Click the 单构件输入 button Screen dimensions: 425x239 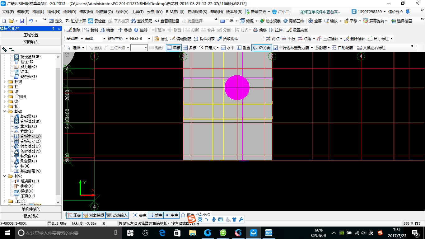pos(31,209)
